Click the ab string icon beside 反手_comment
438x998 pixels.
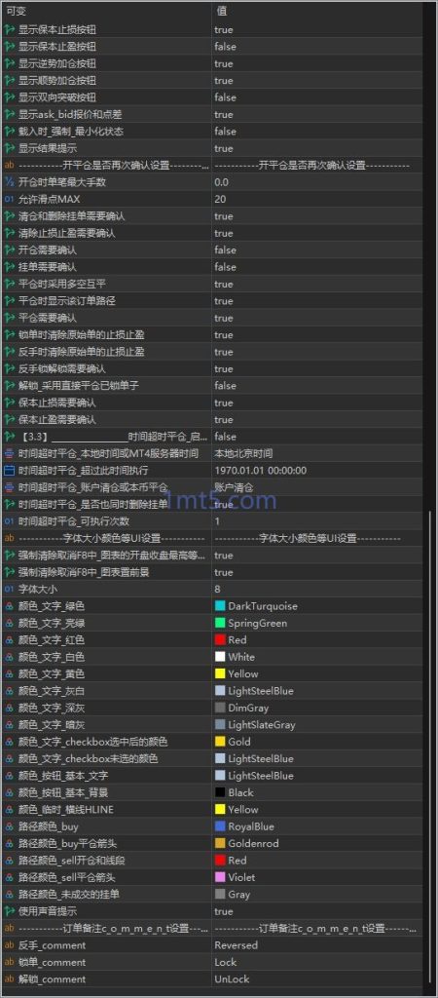[9, 945]
